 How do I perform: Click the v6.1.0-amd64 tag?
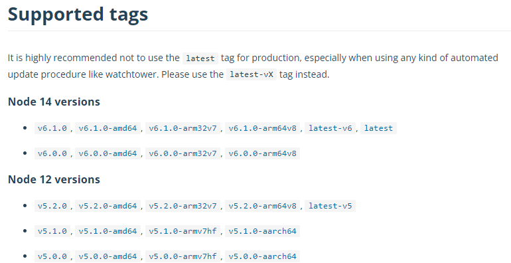coord(108,128)
